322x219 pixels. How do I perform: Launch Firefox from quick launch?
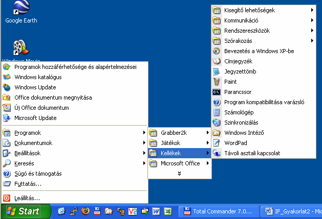(x=85, y=211)
